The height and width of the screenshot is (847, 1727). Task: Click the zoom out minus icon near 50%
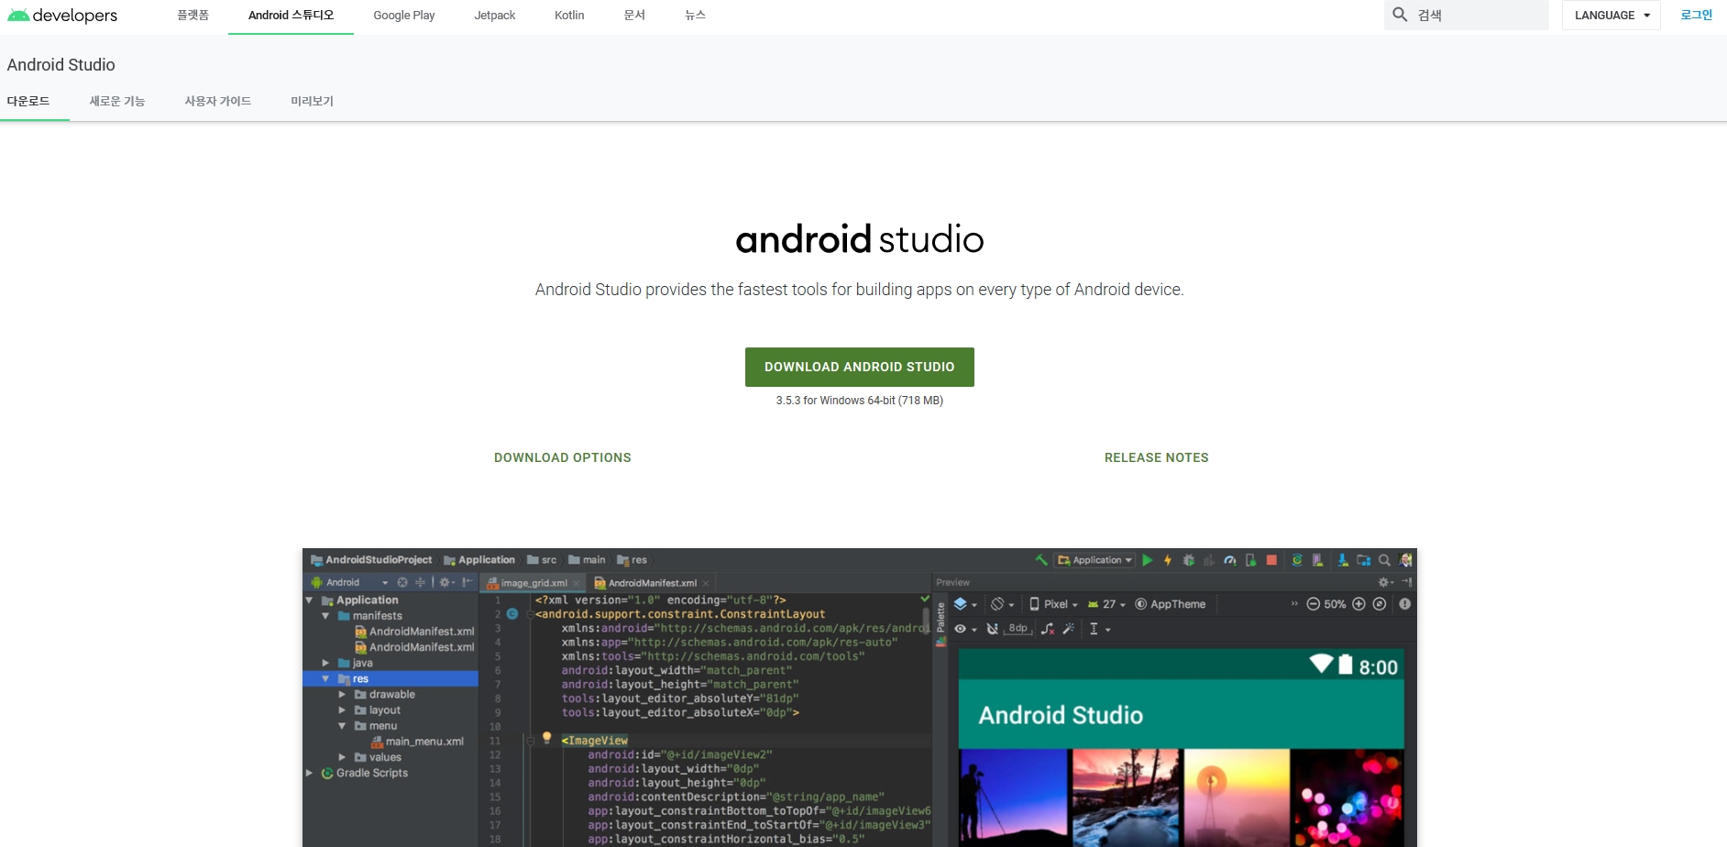[1313, 604]
